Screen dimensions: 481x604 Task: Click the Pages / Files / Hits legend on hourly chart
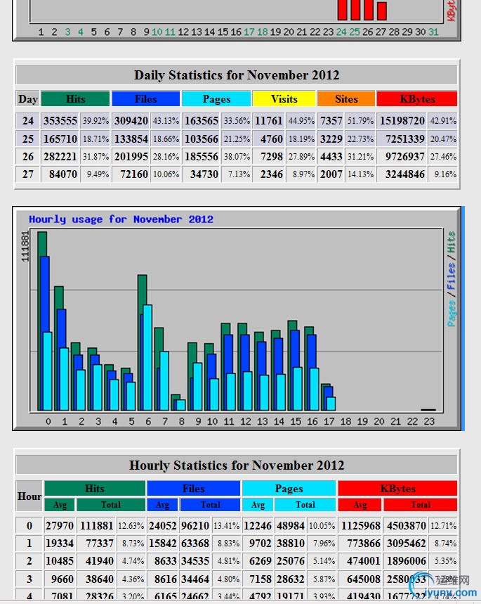pos(451,279)
